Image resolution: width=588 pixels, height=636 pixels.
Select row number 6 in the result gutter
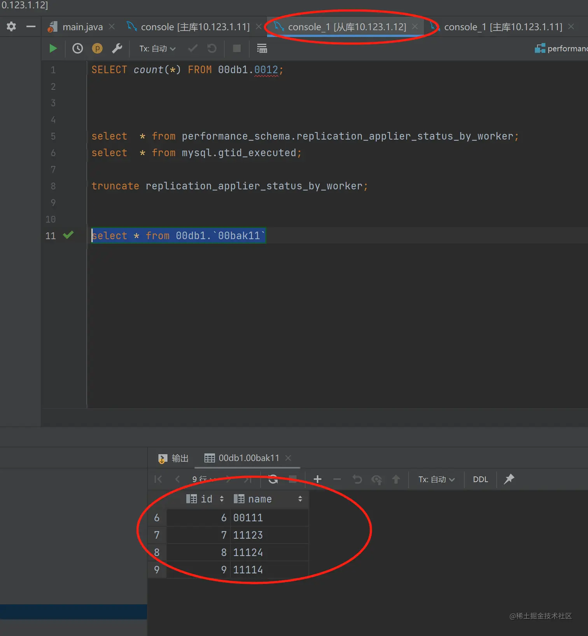pos(157,518)
